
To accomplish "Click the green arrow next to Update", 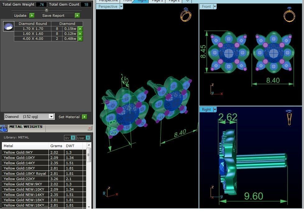I will (x=32, y=15).
